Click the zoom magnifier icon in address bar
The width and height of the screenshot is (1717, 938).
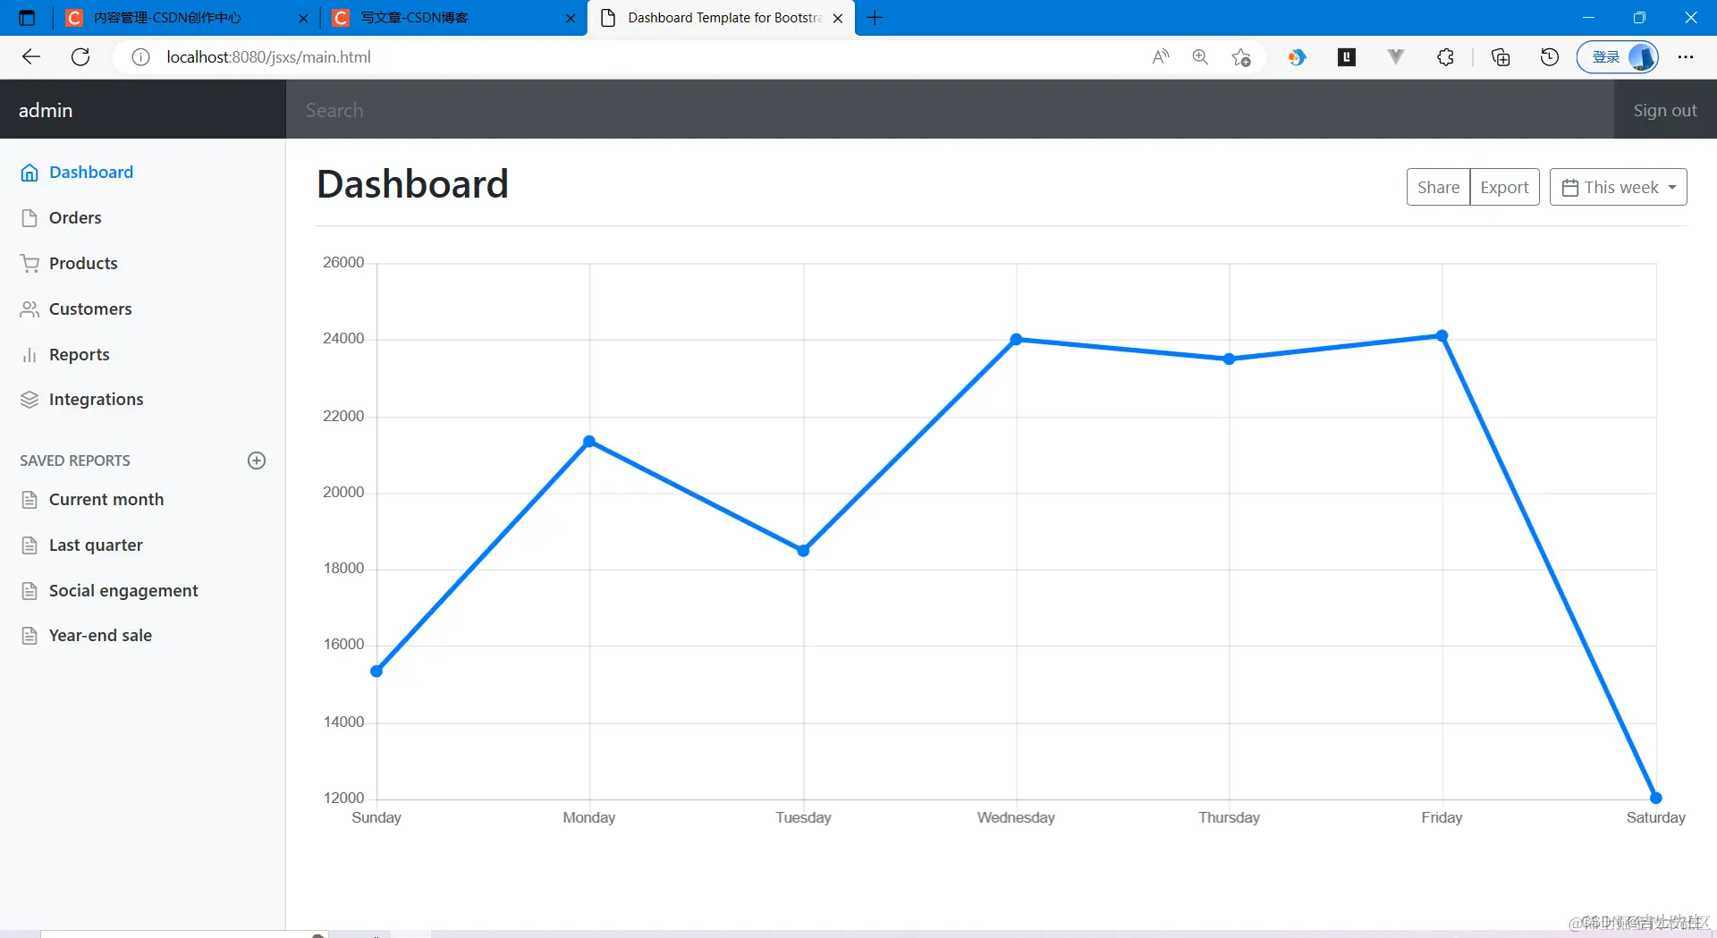tap(1200, 57)
